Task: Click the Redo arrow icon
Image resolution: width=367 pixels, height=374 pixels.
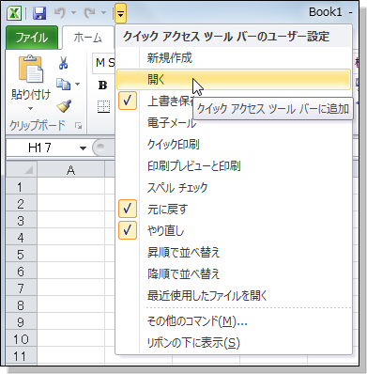Action: click(89, 13)
